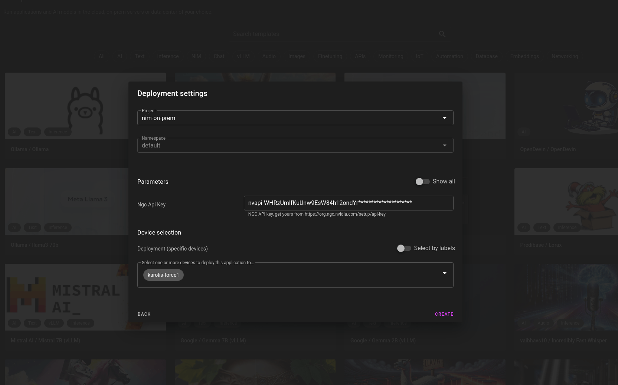The image size is (618, 385).
Task: Click the NGC API key helper text
Action: pos(317,214)
